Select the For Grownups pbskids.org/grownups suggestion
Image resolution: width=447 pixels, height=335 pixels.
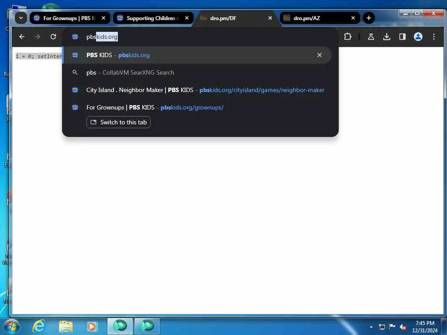click(x=197, y=107)
